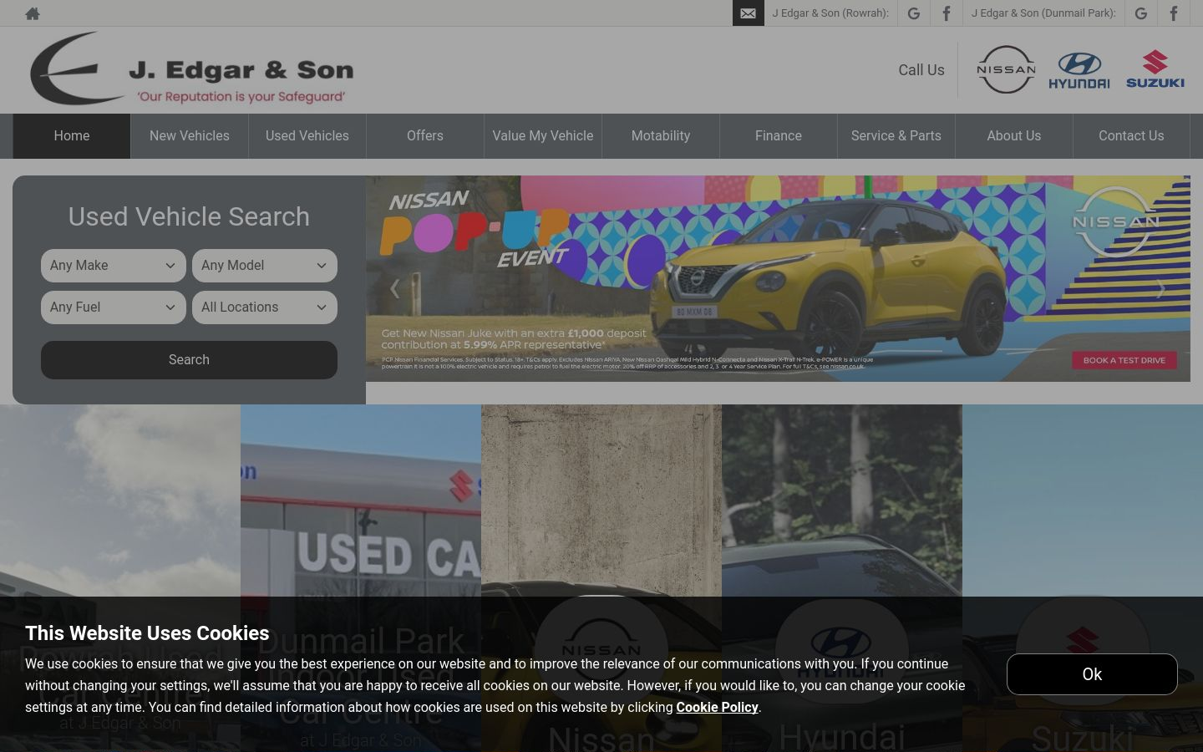
Task: Open Rowrah Google reviews icon
Action: (x=914, y=13)
